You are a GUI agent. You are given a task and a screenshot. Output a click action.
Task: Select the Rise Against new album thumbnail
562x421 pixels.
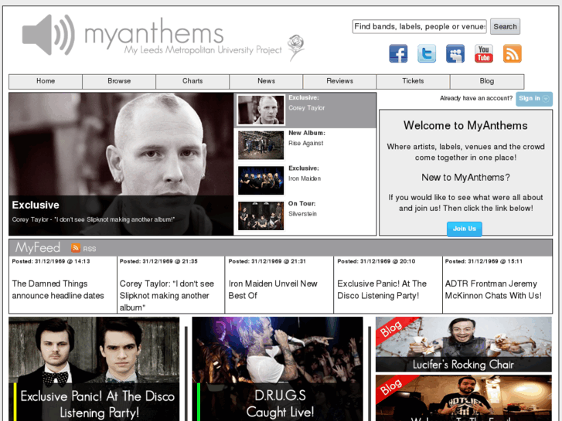(261, 145)
